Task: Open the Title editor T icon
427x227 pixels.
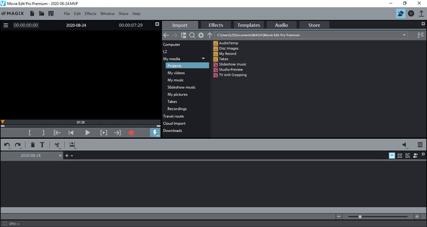Action: tap(42, 145)
